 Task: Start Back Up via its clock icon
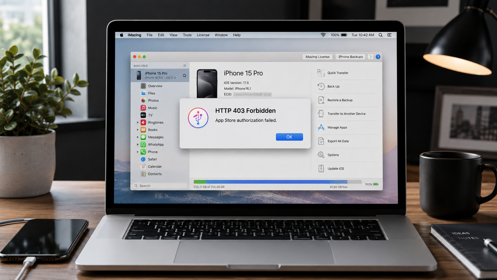321,86
